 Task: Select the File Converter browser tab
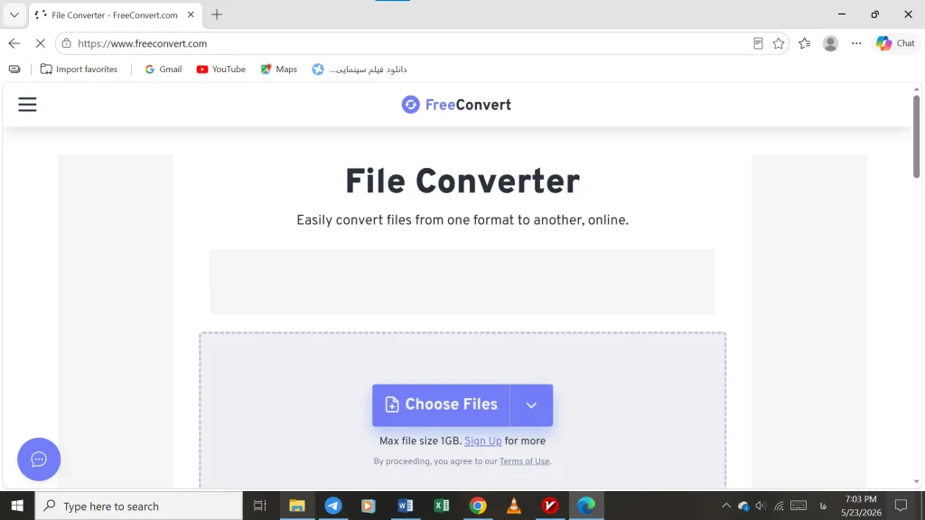(115, 14)
